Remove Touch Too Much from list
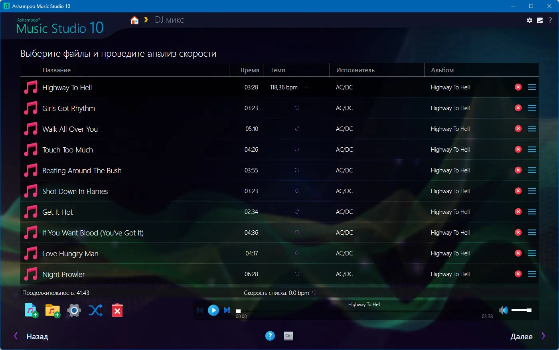 tap(518, 149)
